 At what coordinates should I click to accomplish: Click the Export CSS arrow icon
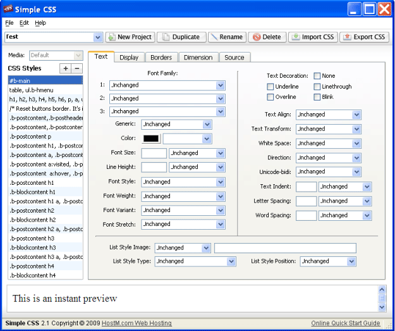pos(347,37)
